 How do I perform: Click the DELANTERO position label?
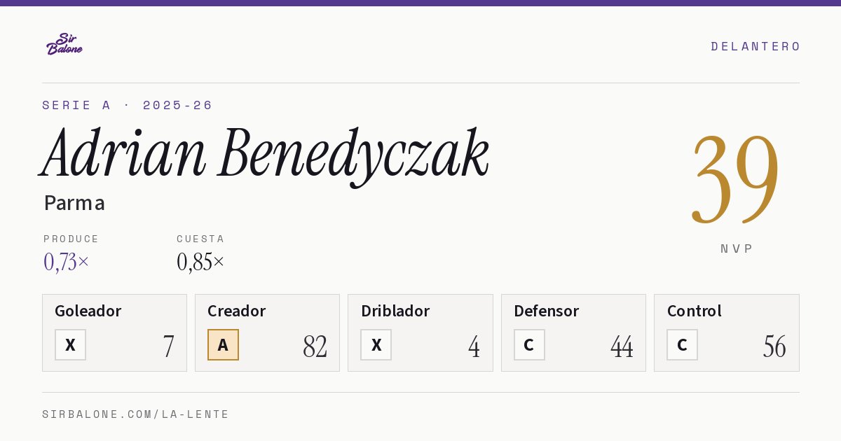[x=755, y=46]
